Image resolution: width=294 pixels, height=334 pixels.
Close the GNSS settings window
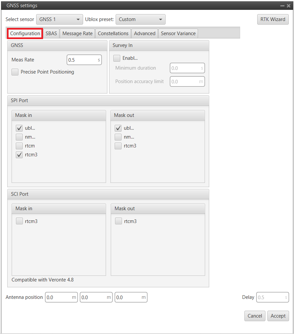point(288,6)
